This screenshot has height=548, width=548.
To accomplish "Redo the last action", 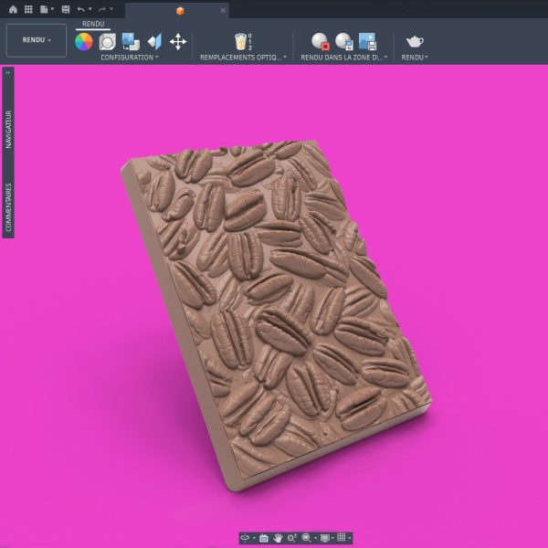I will (x=102, y=9).
